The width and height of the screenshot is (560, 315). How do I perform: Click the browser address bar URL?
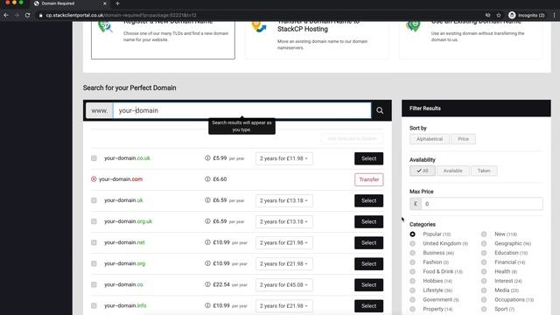pos(122,16)
